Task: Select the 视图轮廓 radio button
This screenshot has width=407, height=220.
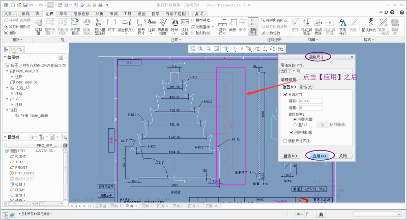Action: pos(295,120)
